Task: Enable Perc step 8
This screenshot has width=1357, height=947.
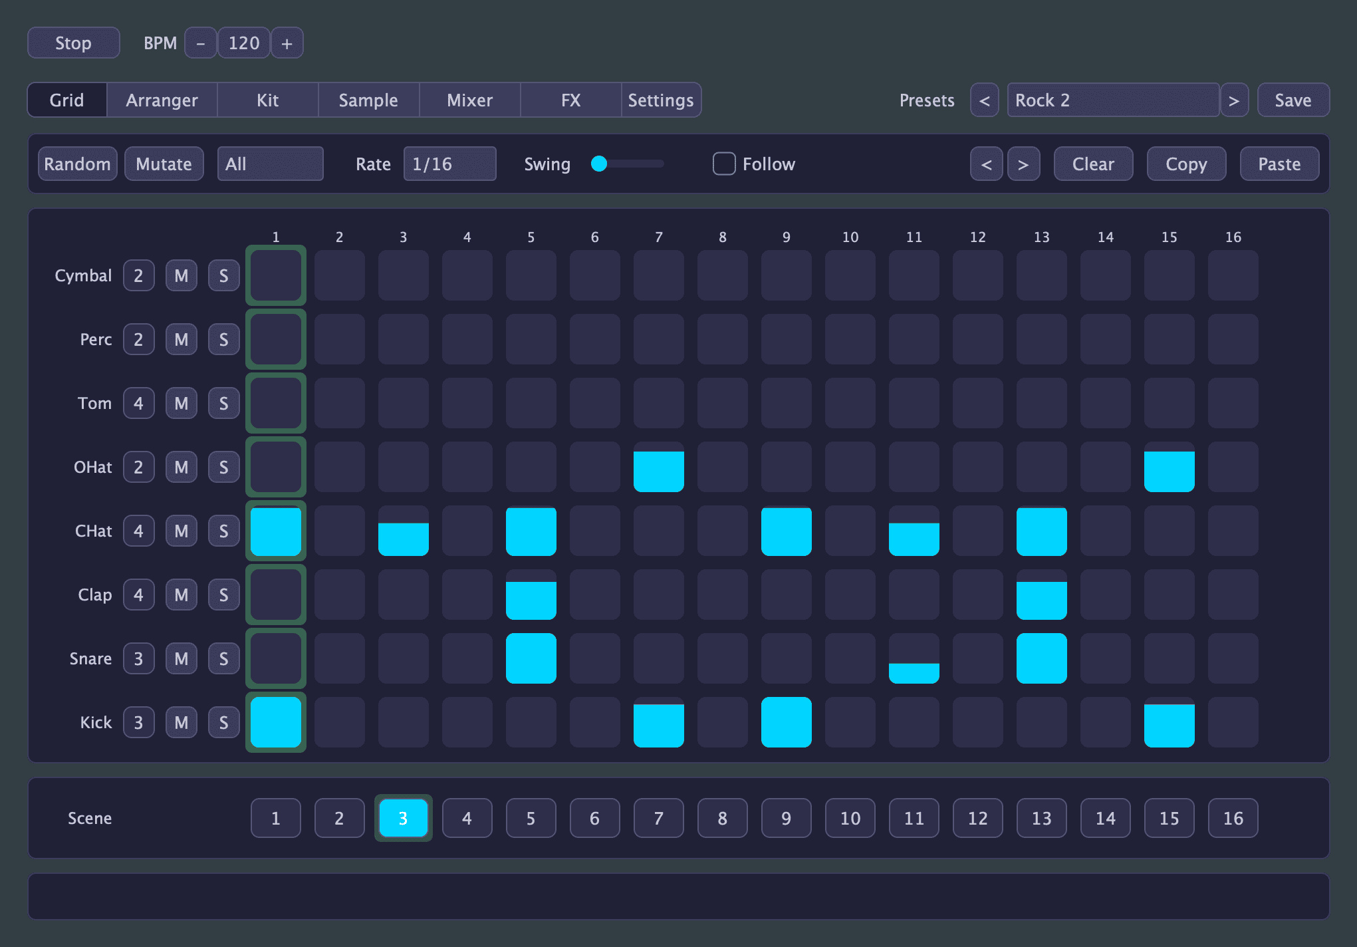Action: [x=723, y=339]
